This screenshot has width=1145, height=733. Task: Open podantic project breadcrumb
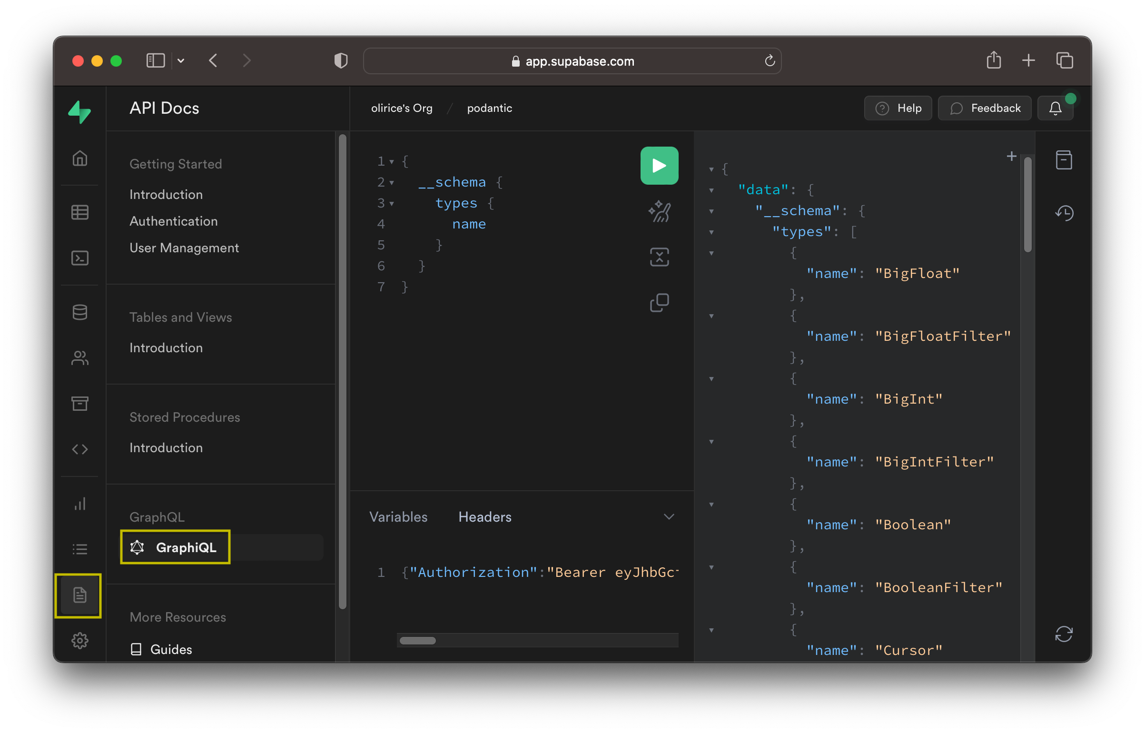(x=489, y=108)
